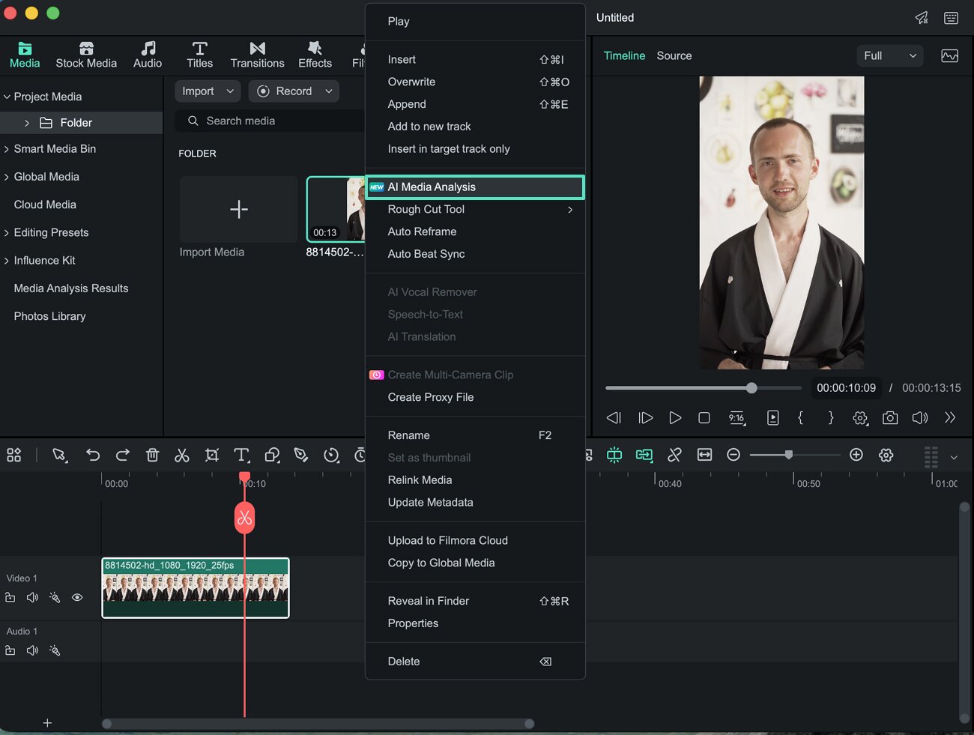Click the red scissors on playhead
Viewport: 974px width, 735px height.
click(244, 518)
